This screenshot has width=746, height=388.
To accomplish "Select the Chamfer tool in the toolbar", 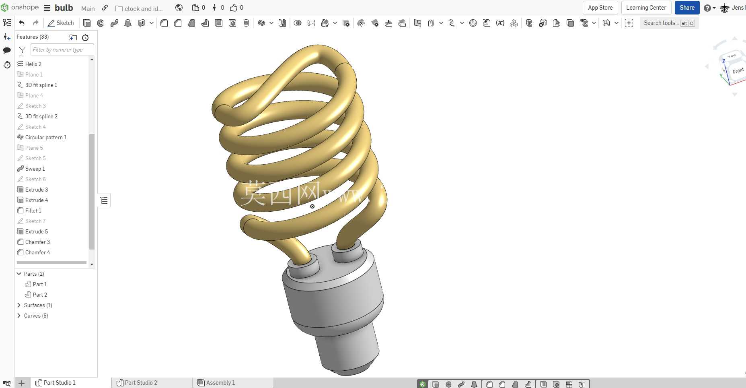I will 178,23.
